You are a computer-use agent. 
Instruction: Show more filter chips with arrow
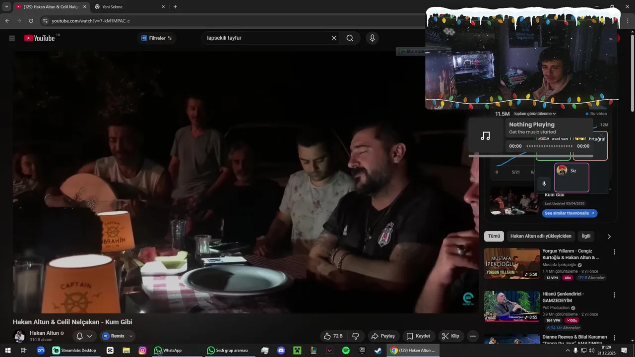click(x=609, y=237)
